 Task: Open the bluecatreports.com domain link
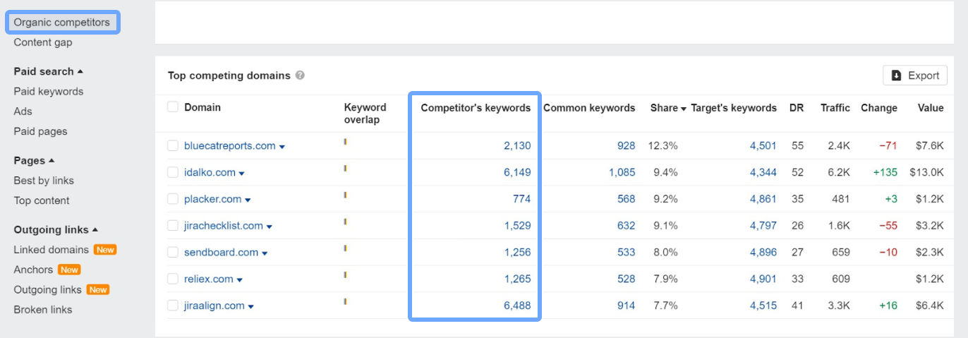pos(230,146)
